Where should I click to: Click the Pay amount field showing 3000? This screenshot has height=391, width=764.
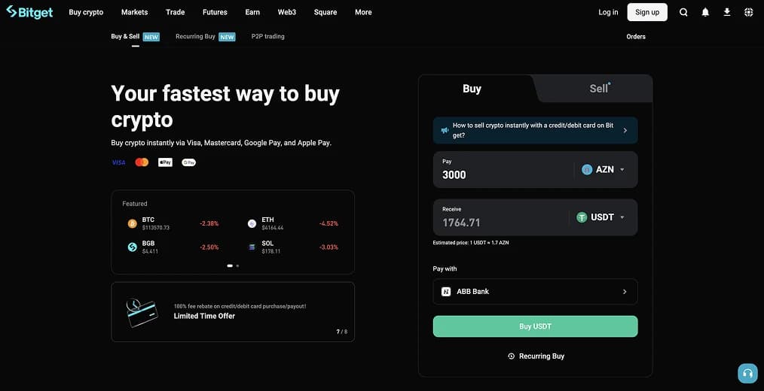pos(503,170)
